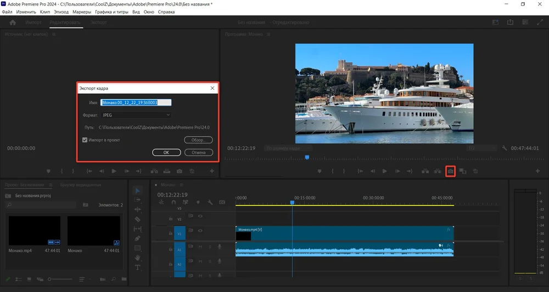This screenshot has width=549, height=292.
Task: Toggle timeline snapping magnet icon
Action: pyautogui.click(x=173, y=202)
